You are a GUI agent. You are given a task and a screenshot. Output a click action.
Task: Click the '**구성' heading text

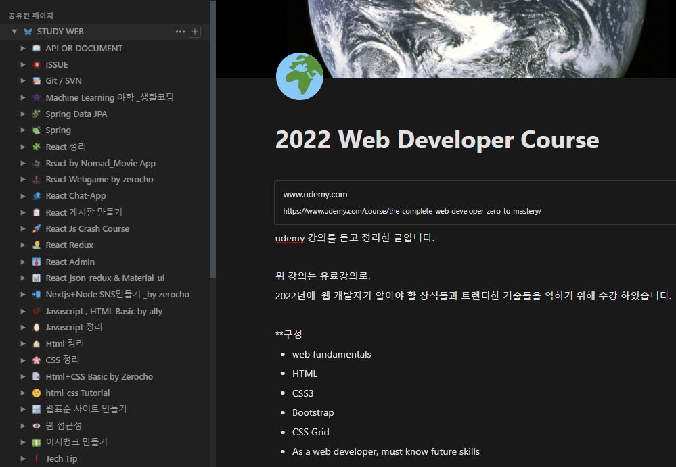point(288,334)
